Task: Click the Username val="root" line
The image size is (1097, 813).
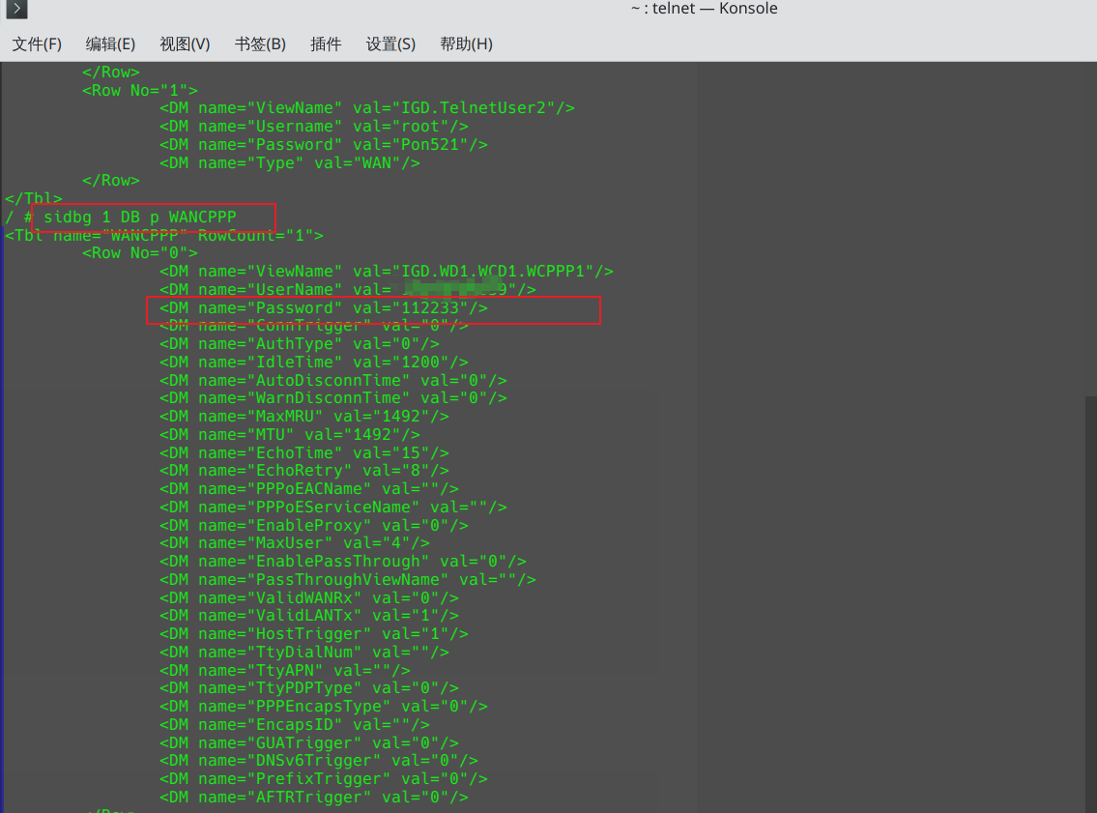Action: tap(313, 127)
